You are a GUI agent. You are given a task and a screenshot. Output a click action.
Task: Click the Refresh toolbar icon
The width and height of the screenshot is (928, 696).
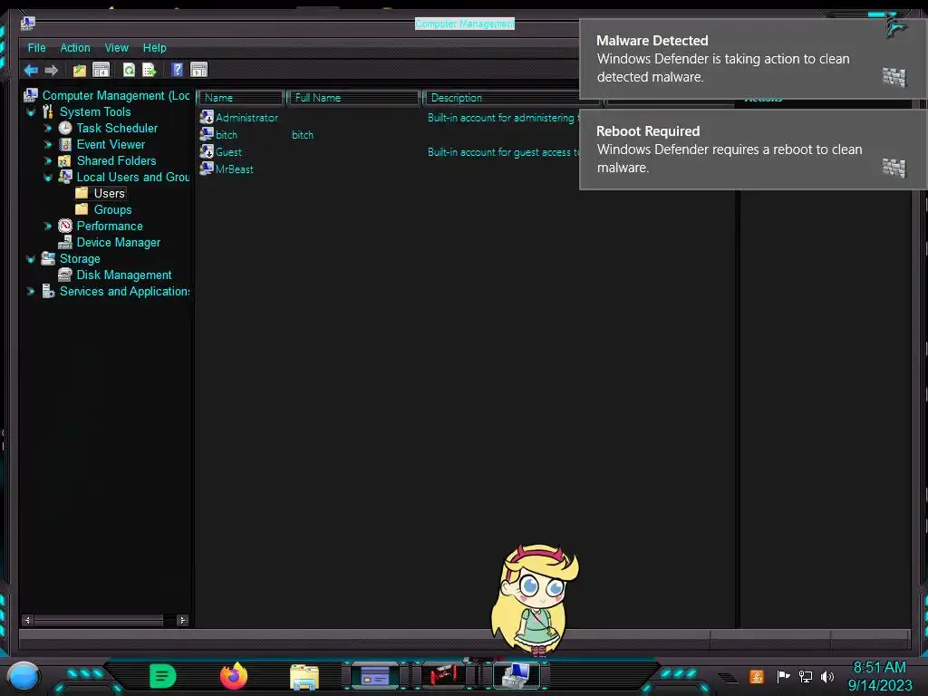pyautogui.click(x=129, y=70)
